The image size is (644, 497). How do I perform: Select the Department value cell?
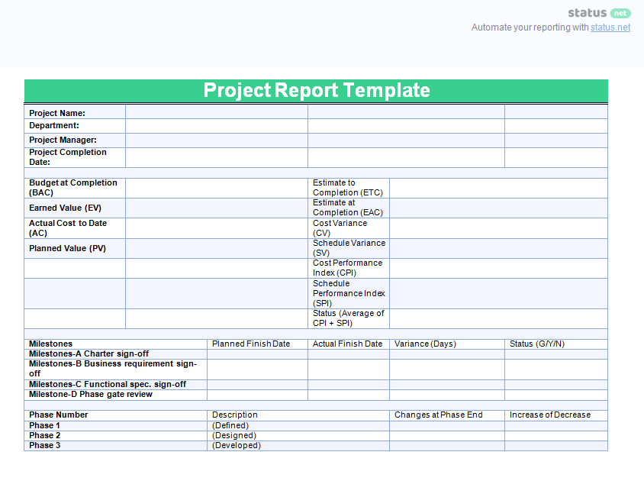216,126
